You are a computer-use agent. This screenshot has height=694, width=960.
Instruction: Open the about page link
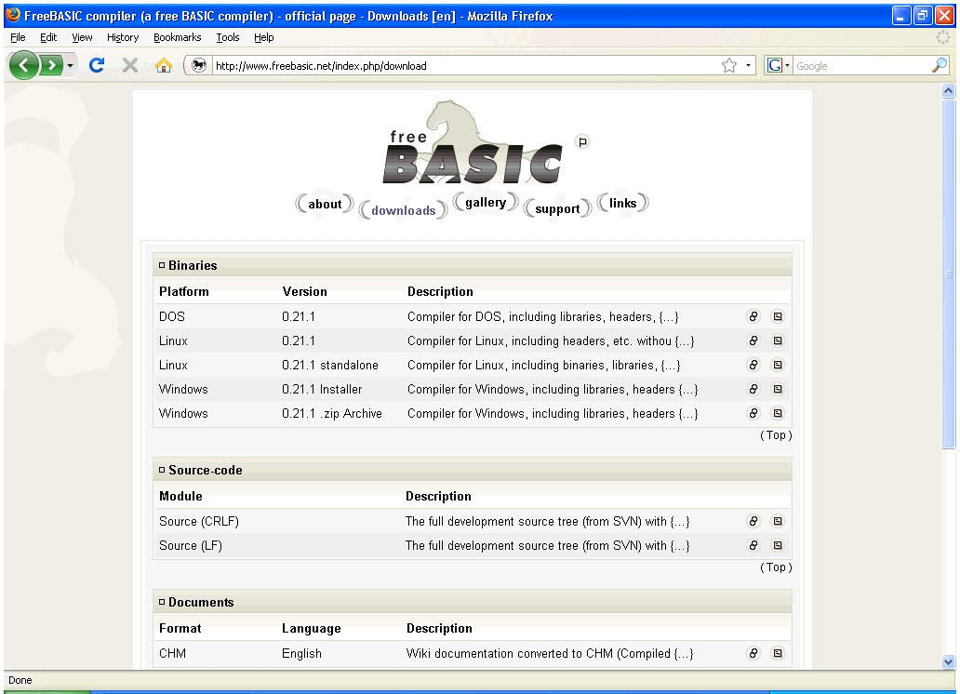point(325,204)
